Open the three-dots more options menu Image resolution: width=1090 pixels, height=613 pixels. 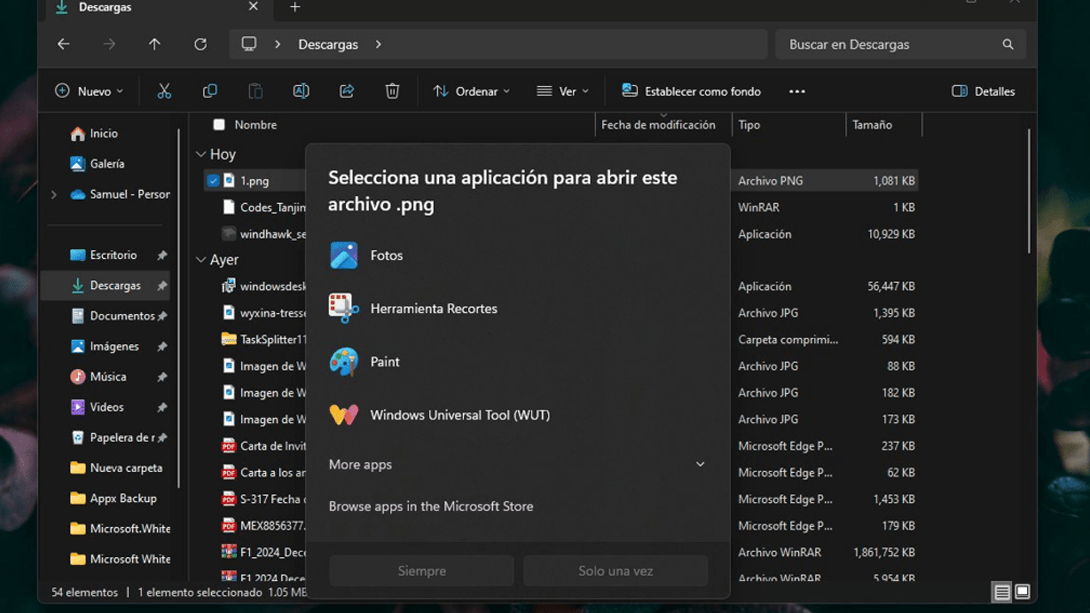coord(796,91)
